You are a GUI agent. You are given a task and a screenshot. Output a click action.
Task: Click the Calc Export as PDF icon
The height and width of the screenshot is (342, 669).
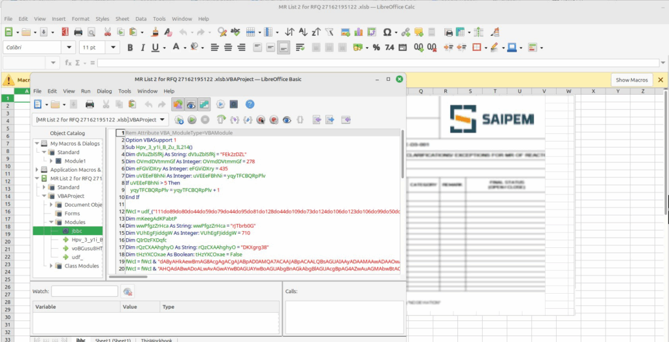click(65, 32)
